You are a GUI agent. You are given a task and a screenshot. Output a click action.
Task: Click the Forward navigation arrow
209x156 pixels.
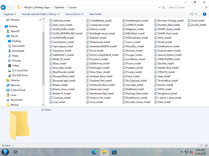[9, 8]
